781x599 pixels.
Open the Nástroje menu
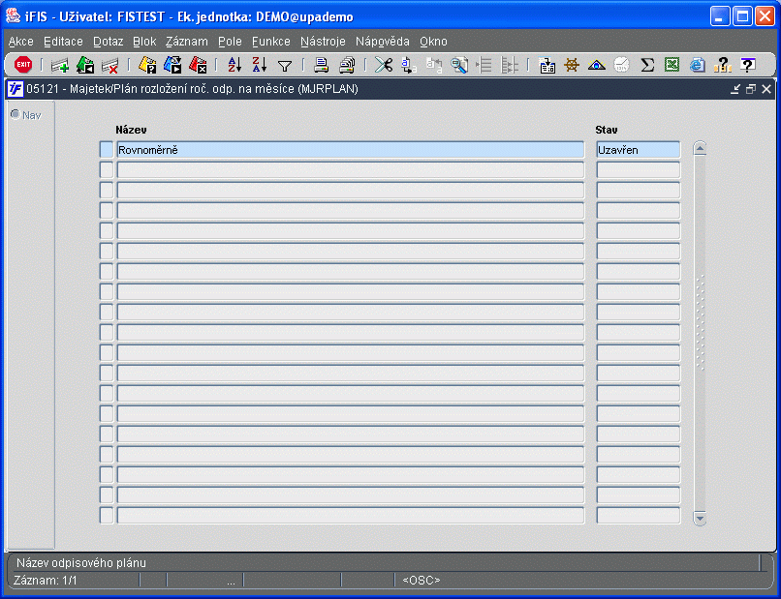click(x=323, y=42)
